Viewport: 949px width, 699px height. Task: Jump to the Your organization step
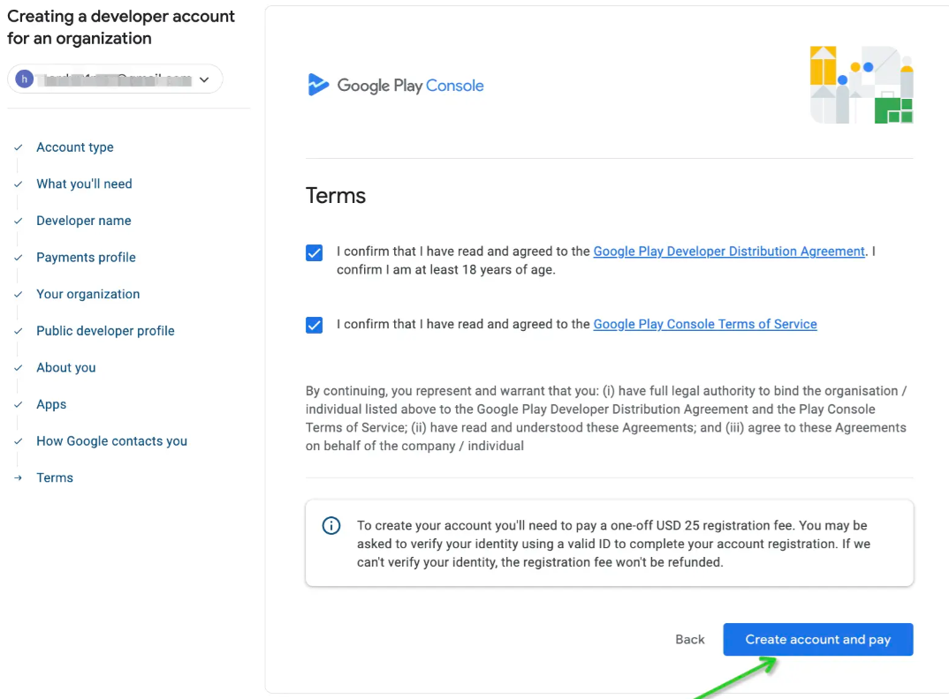pos(87,294)
